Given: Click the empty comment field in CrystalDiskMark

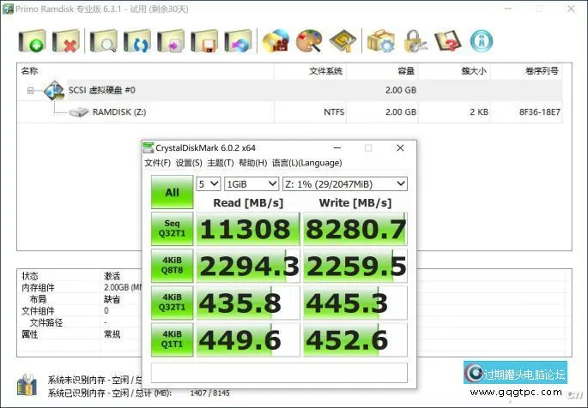Looking at the screenshot, I should [279, 373].
